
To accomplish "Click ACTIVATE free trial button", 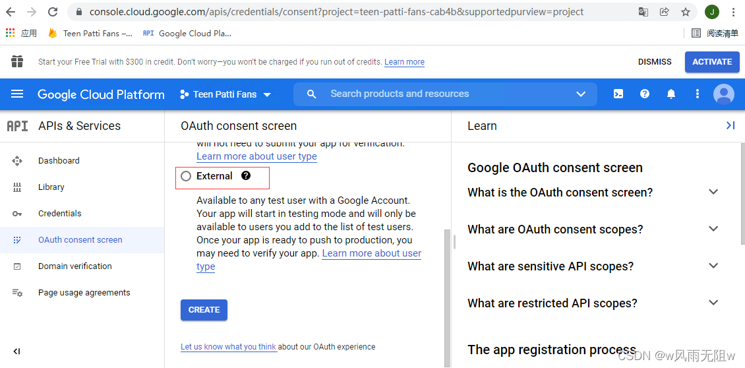I will click(712, 62).
